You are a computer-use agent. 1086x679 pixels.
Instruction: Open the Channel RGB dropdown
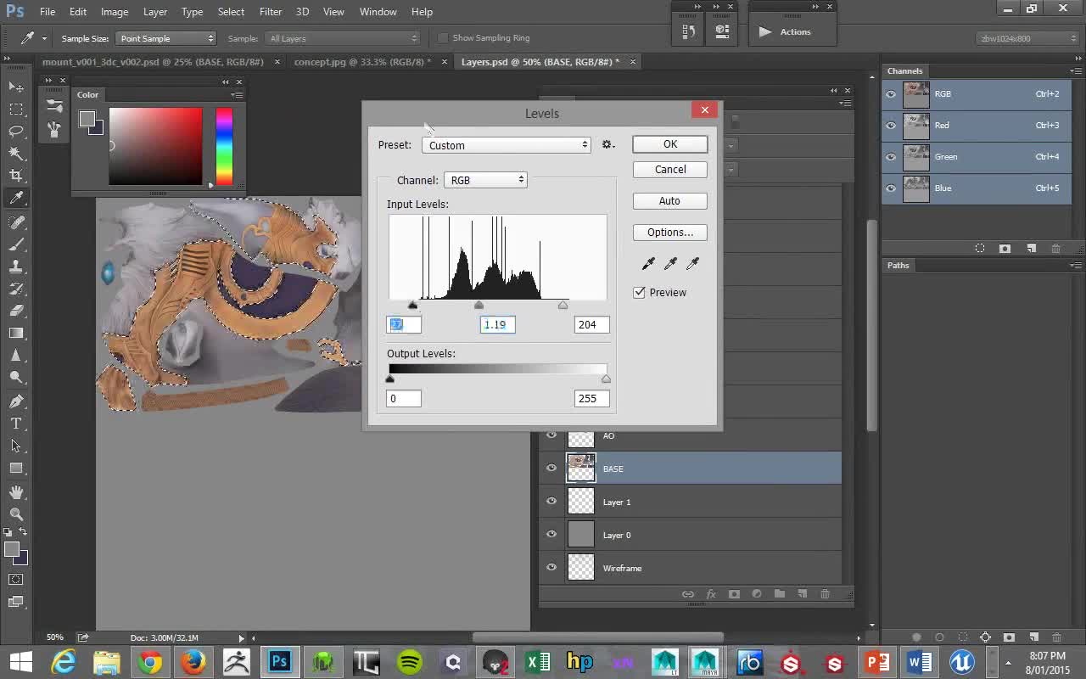(485, 180)
